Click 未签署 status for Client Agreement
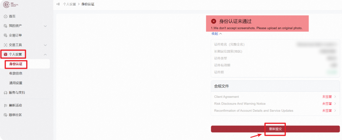Viewport: 342px width, 140px height. (327, 97)
